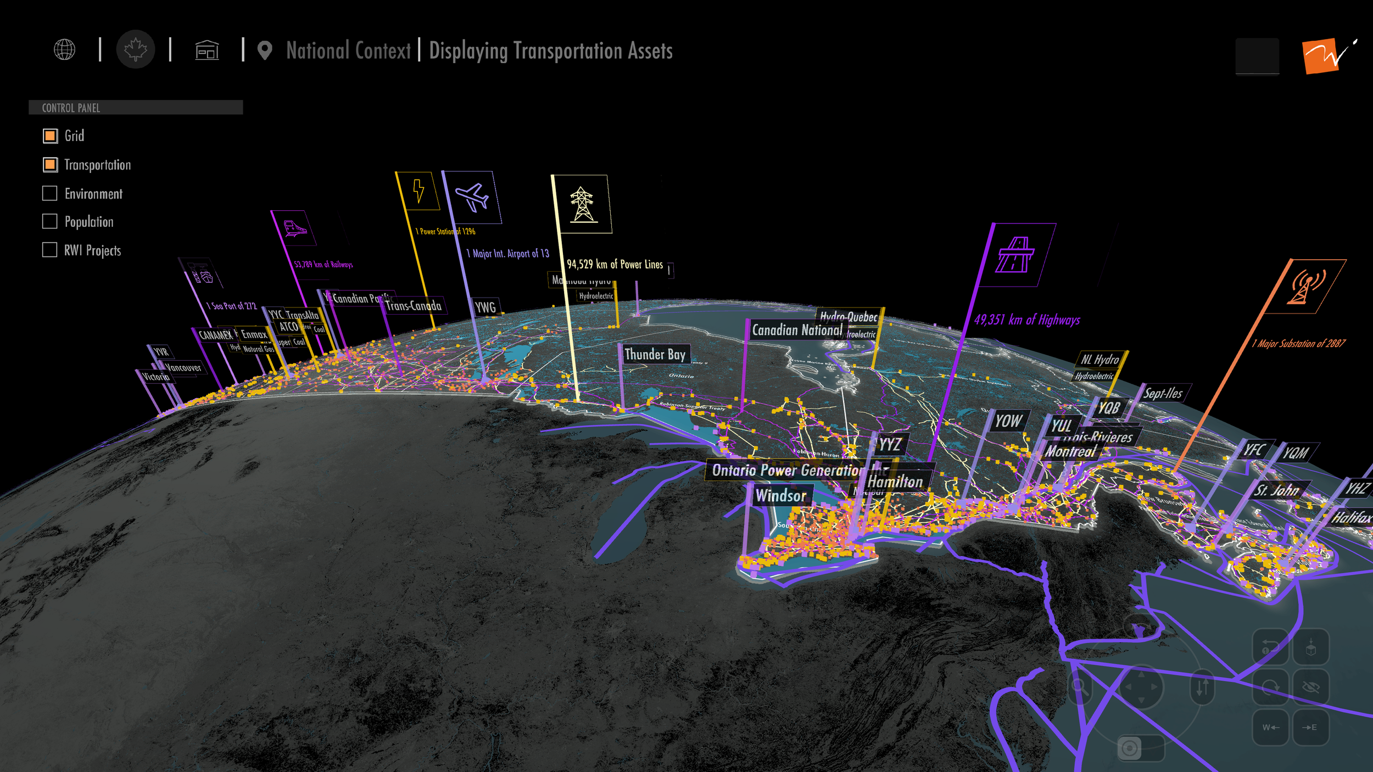Viewport: 1373px width, 772px height.
Task: Click the location pin icon
Action: click(265, 51)
